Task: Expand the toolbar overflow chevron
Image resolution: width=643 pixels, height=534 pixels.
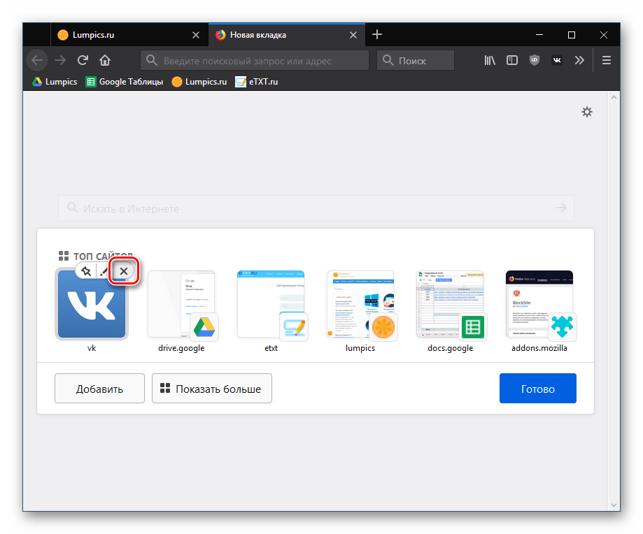Action: pos(579,60)
